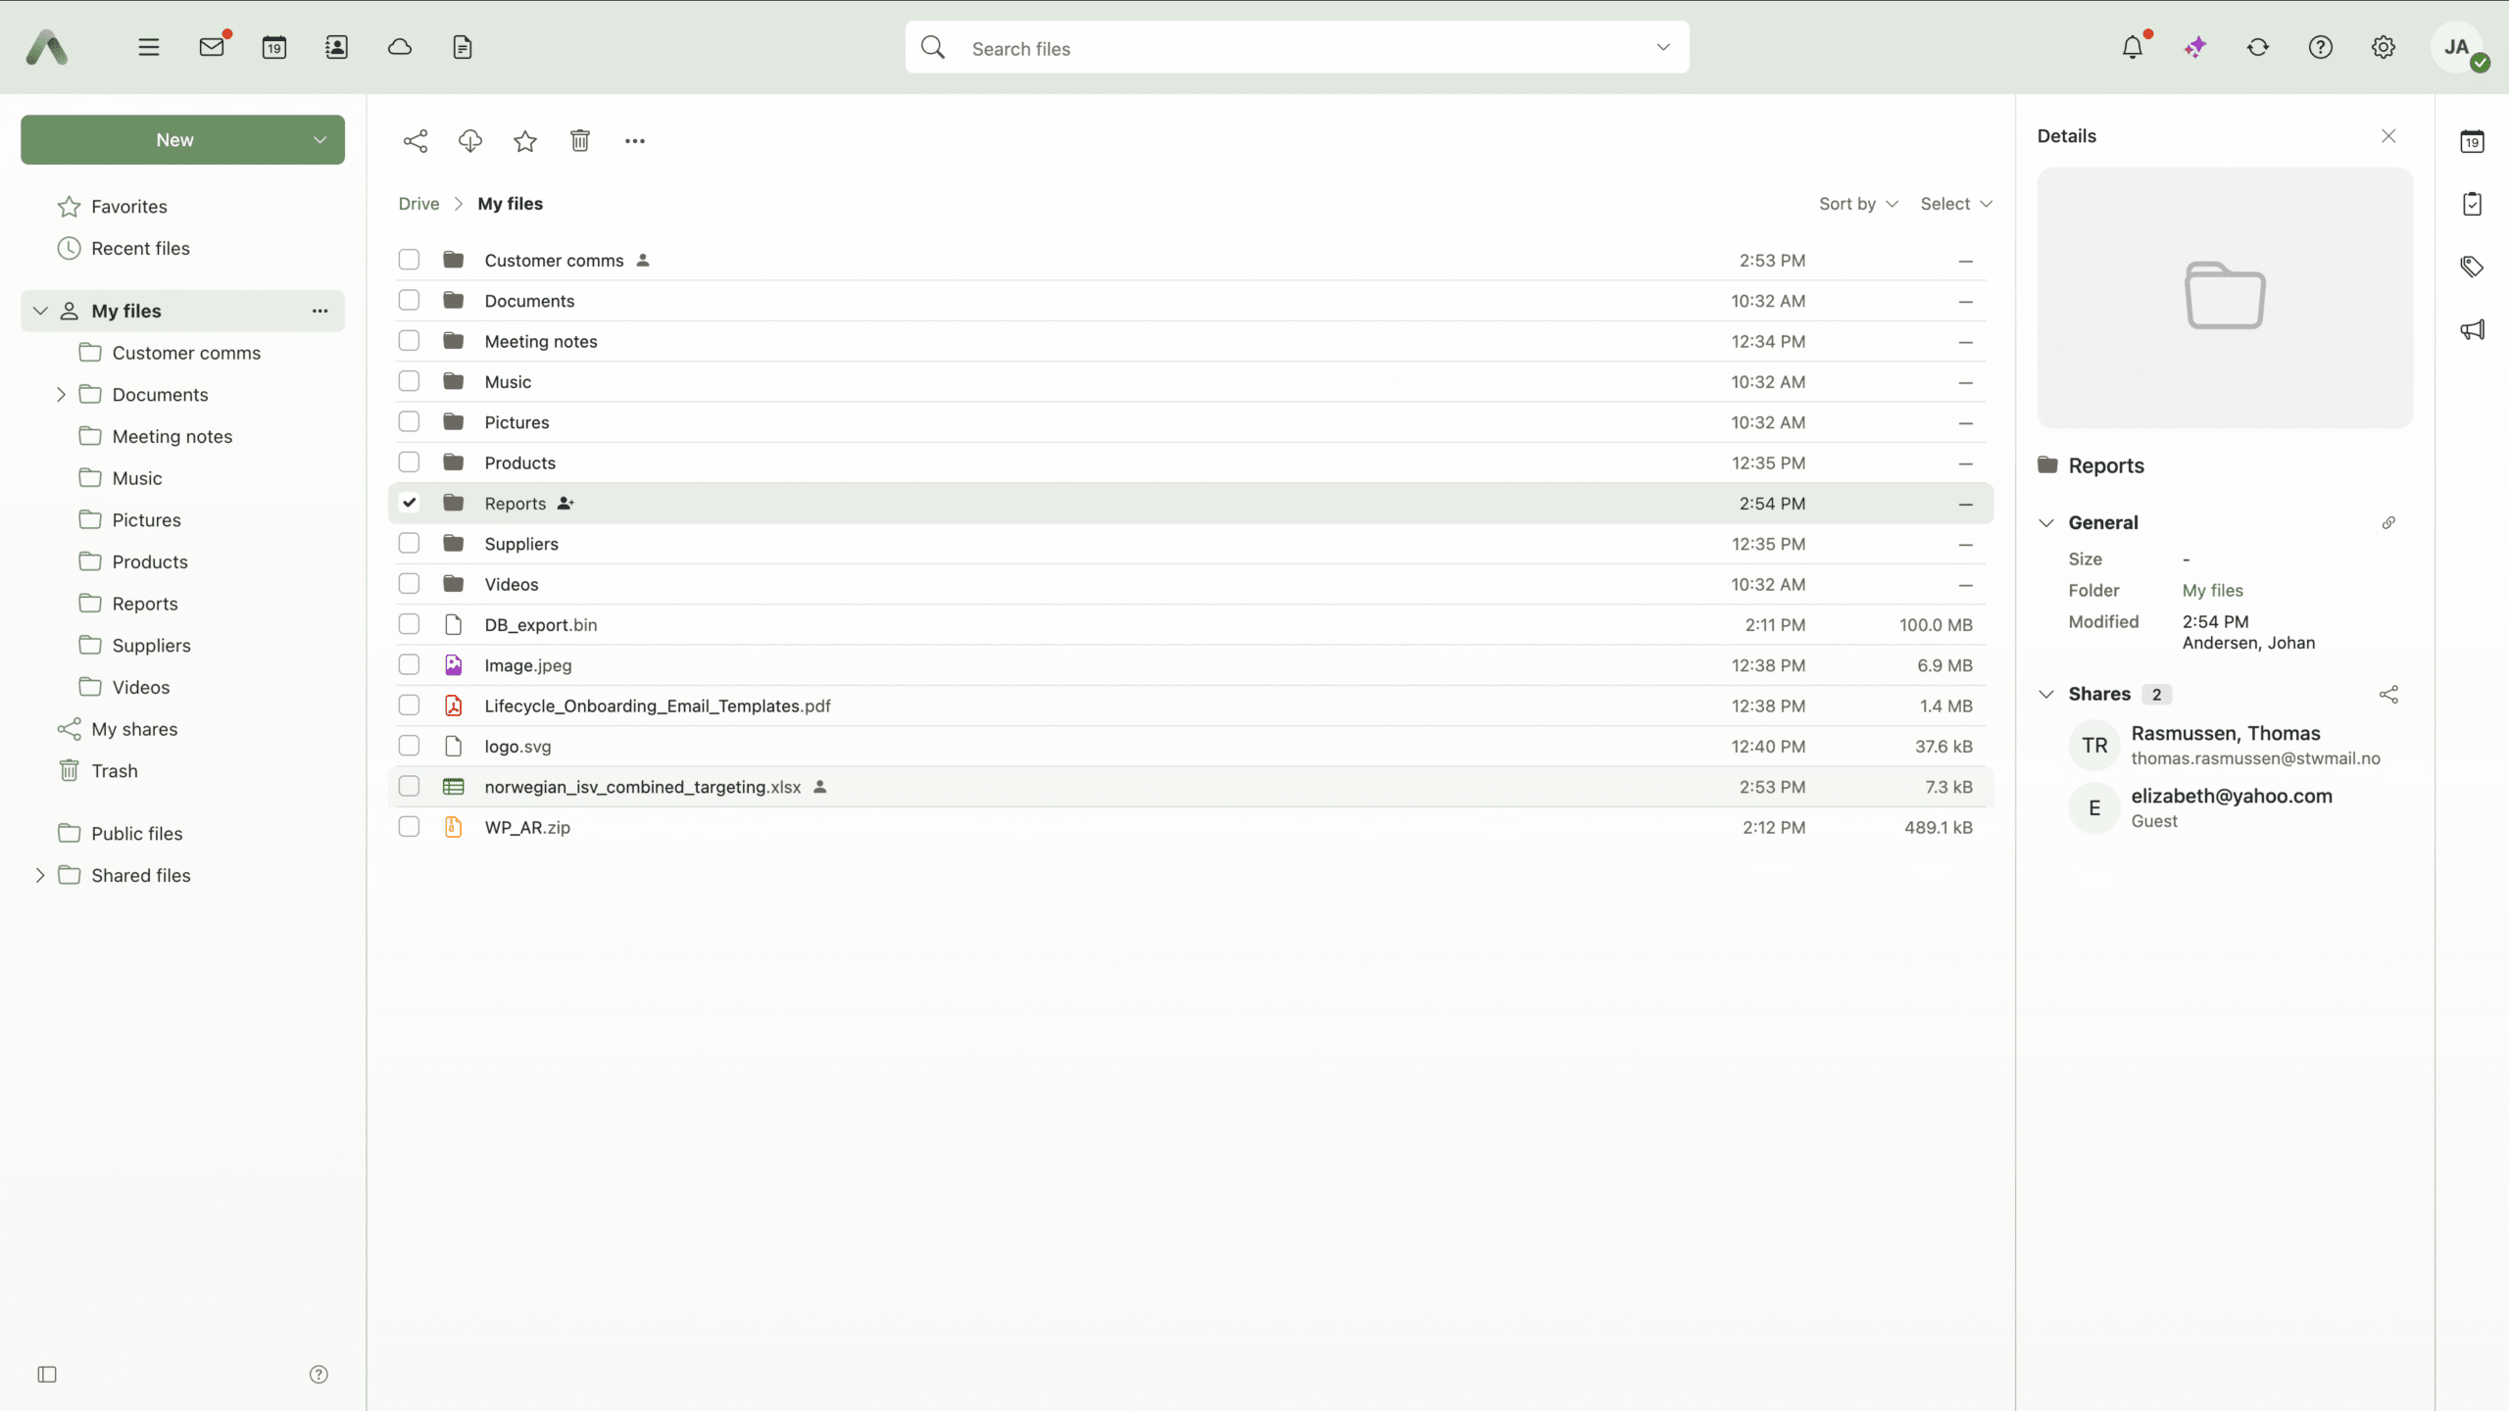
Task: Select the Suppliers folder checkbox
Action: [409, 543]
